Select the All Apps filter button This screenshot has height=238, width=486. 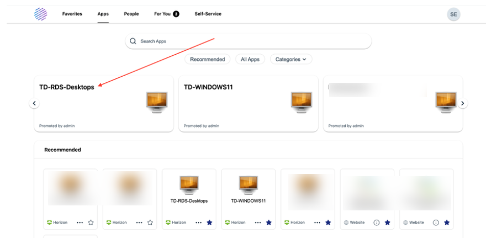click(x=250, y=59)
